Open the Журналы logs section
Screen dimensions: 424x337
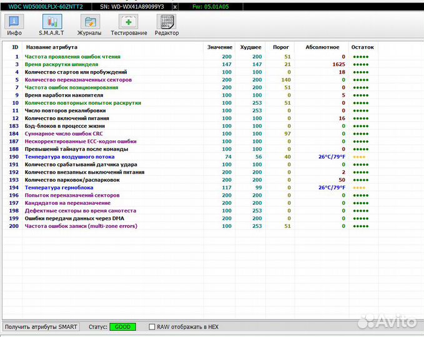coord(89,25)
